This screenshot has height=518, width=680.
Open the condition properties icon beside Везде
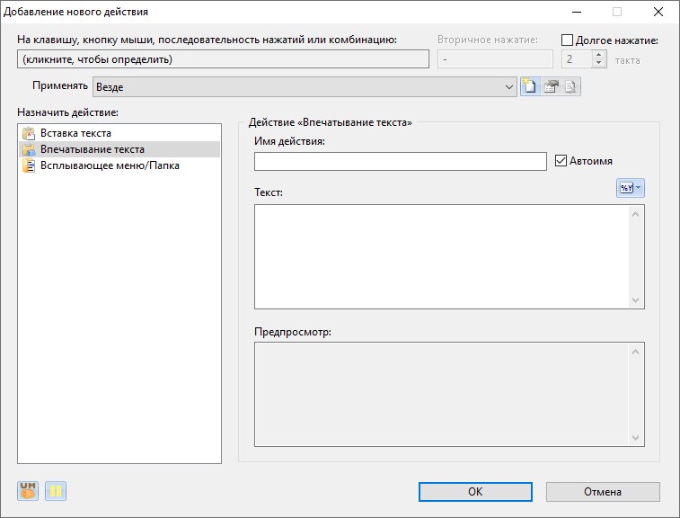click(x=551, y=86)
